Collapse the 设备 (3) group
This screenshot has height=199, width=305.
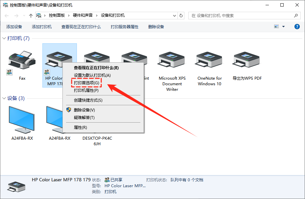4,98
